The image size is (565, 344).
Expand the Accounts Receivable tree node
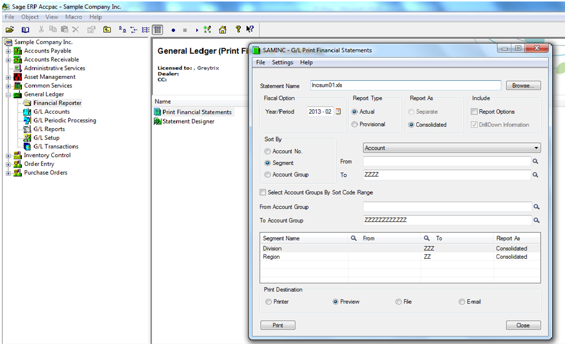pyautogui.click(x=8, y=60)
